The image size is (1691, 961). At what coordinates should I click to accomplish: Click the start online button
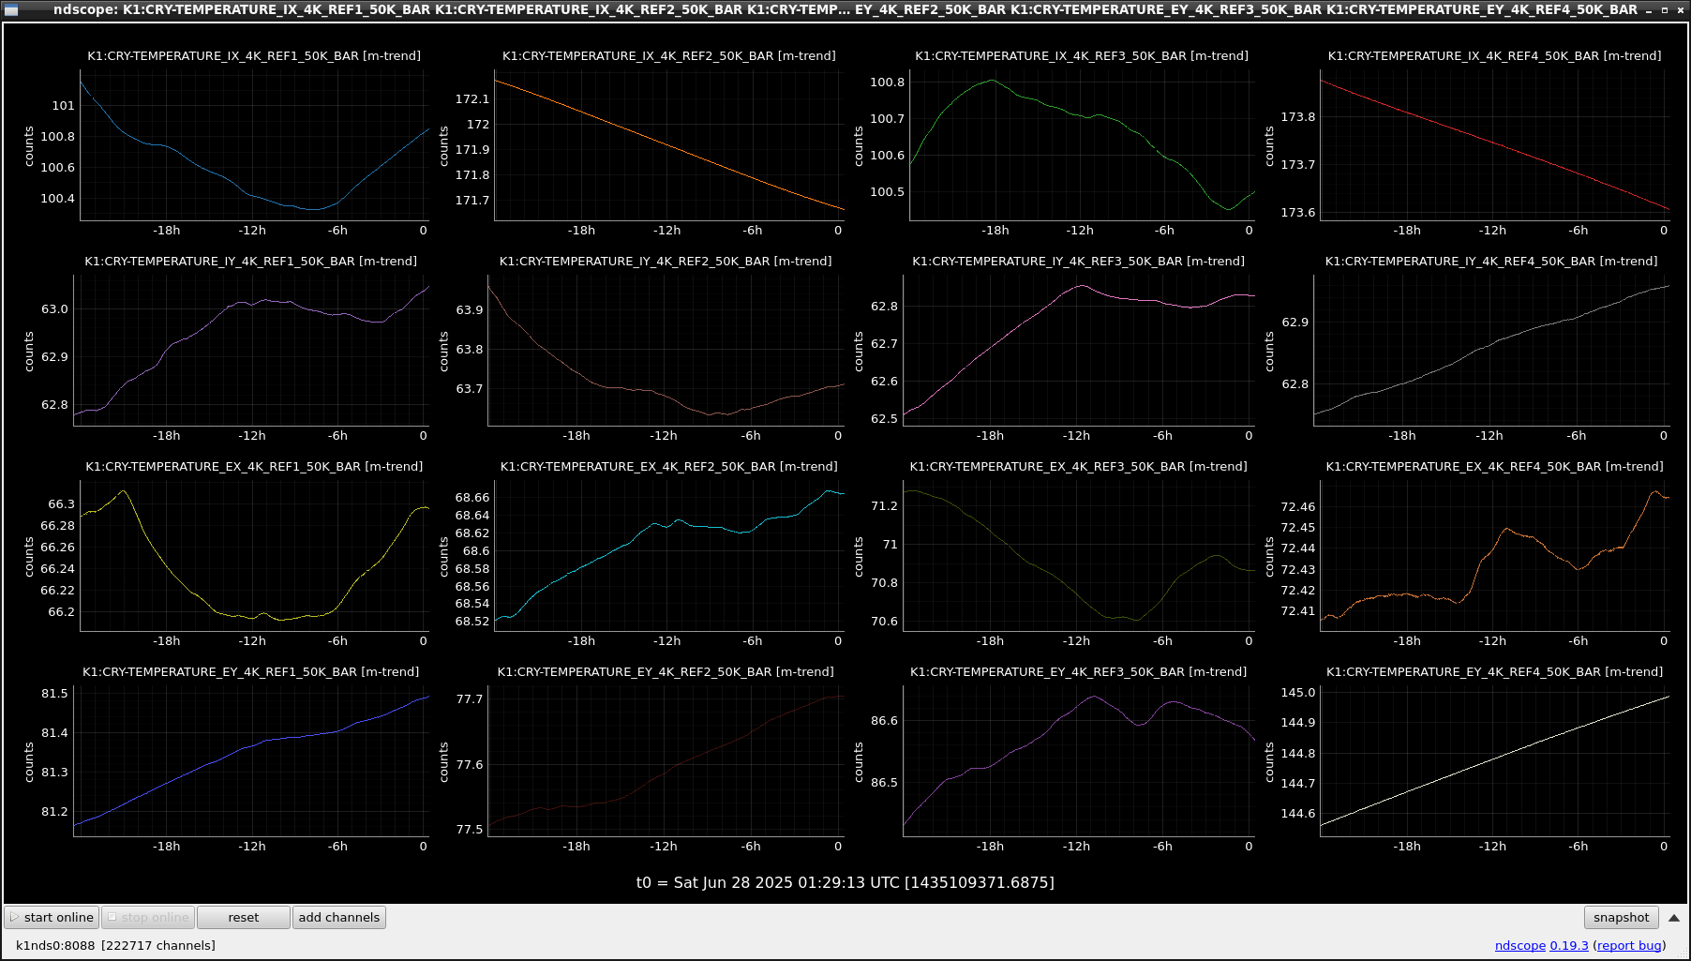(x=52, y=917)
